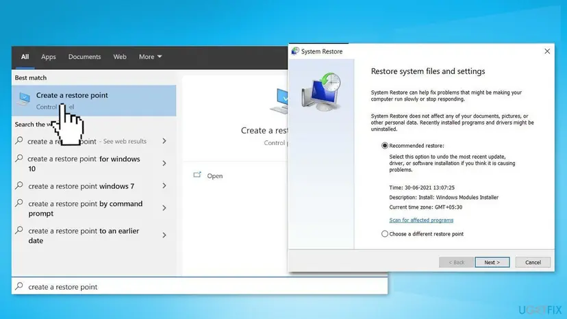Click Open in the search preview pane
The height and width of the screenshot is (319, 567).
[215, 176]
